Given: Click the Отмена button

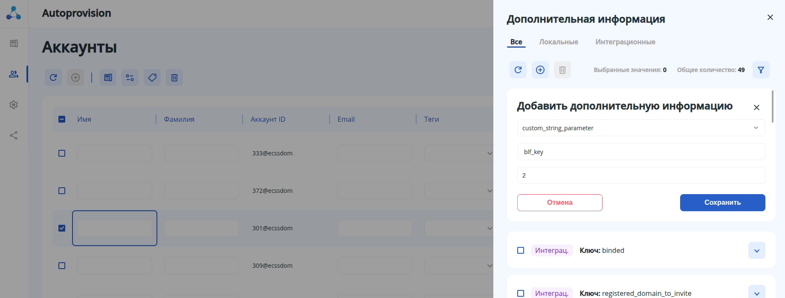Looking at the screenshot, I should coord(559,203).
